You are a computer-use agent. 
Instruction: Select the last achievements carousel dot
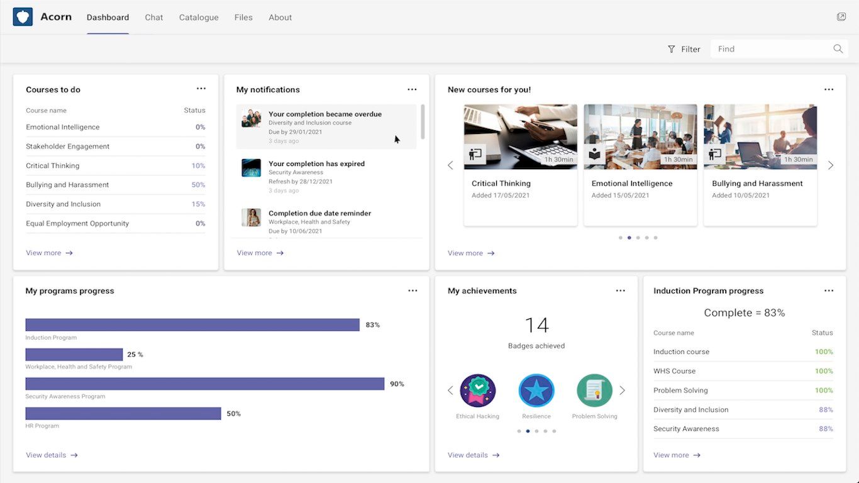pos(554,431)
